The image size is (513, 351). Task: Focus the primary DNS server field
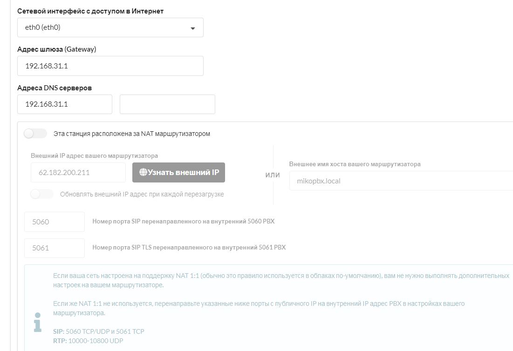pos(64,104)
